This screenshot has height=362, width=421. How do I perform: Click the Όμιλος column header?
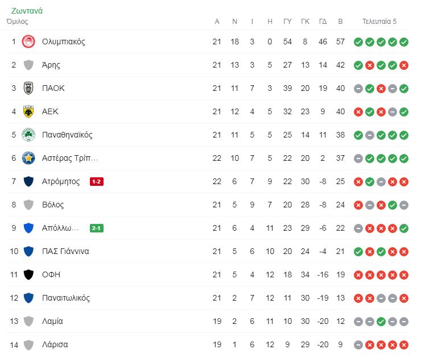coord(17,21)
